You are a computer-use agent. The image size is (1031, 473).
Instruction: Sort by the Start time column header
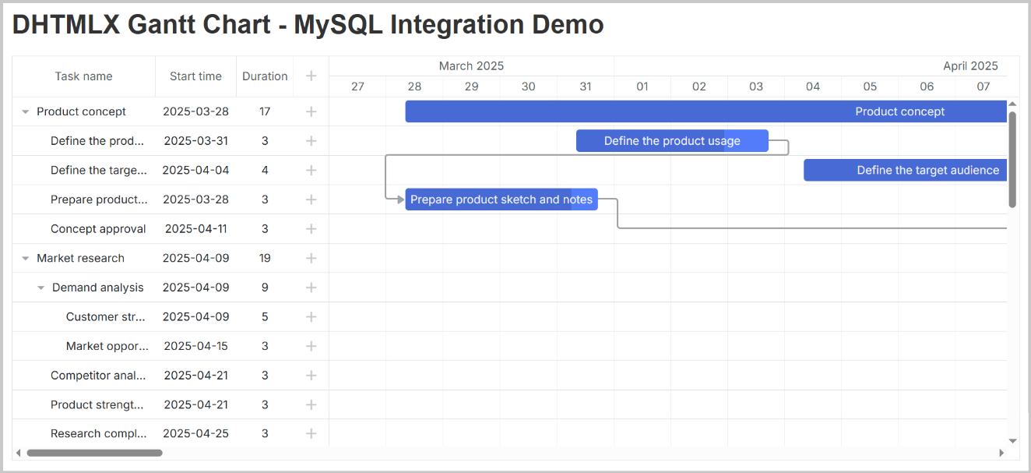(195, 76)
